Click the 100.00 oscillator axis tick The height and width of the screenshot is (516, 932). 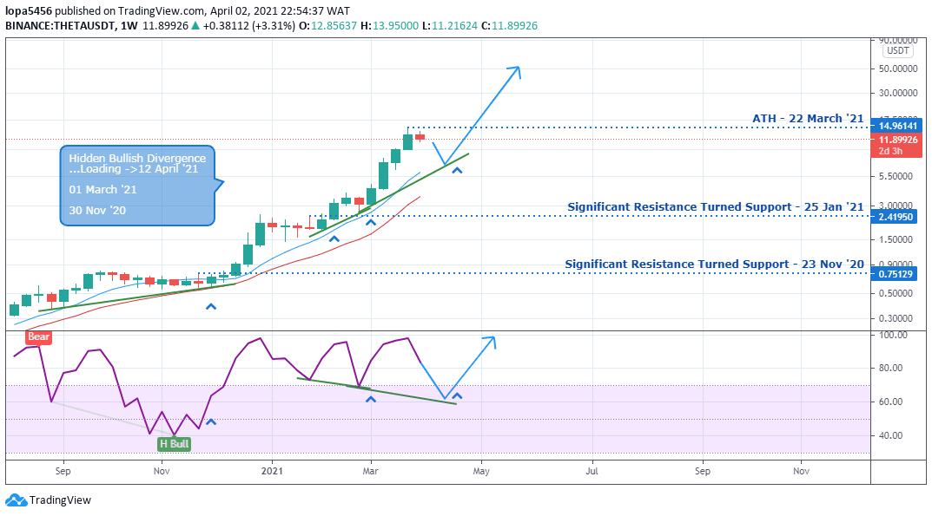click(894, 335)
